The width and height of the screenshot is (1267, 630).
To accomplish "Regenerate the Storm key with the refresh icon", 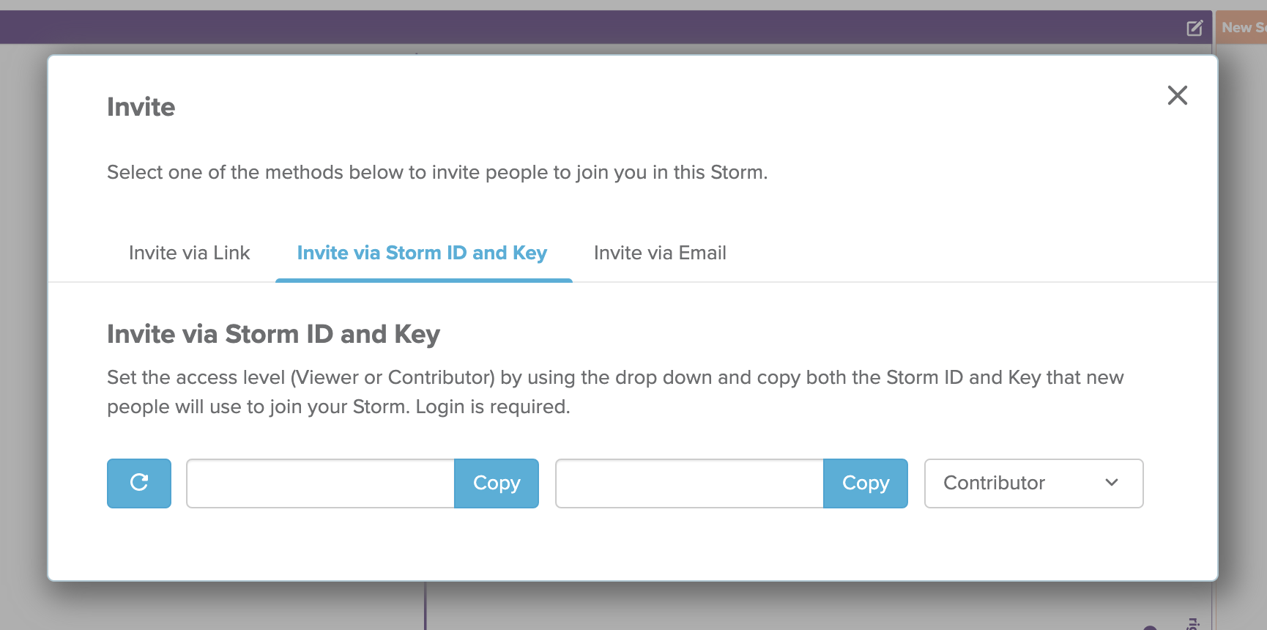I will pyautogui.click(x=139, y=483).
